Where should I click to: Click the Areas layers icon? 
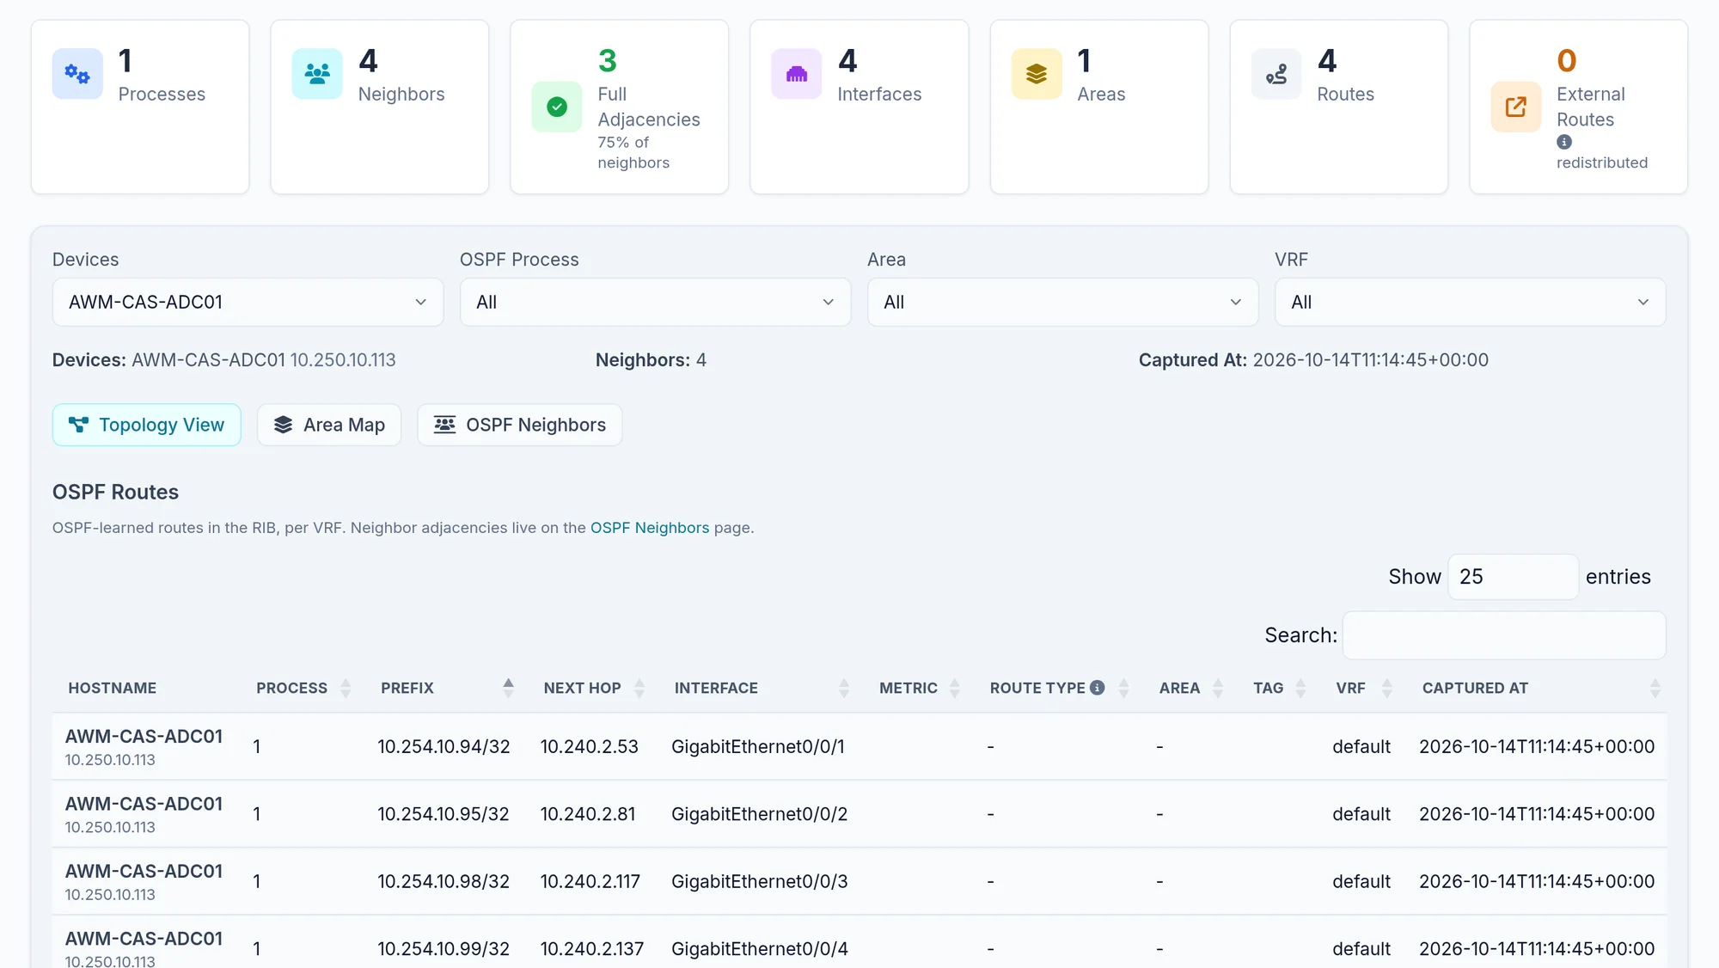[x=1037, y=74]
